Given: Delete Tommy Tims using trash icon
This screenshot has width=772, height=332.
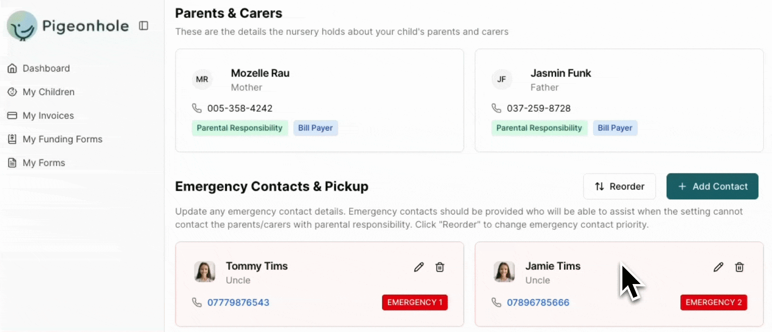Looking at the screenshot, I should [x=440, y=267].
